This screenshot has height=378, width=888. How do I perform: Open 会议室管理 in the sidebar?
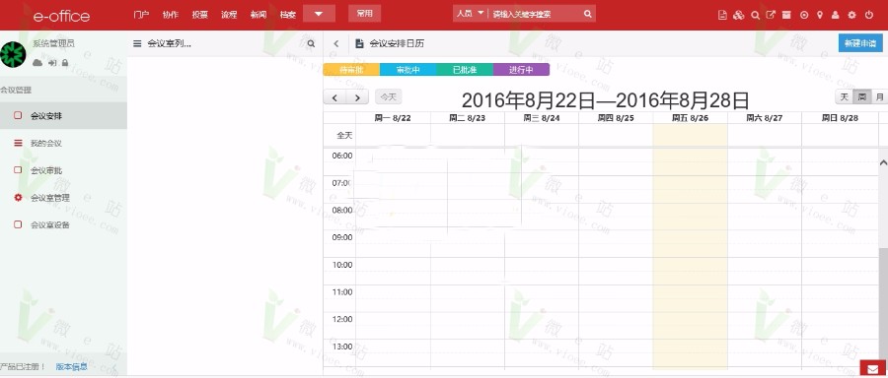63,198
